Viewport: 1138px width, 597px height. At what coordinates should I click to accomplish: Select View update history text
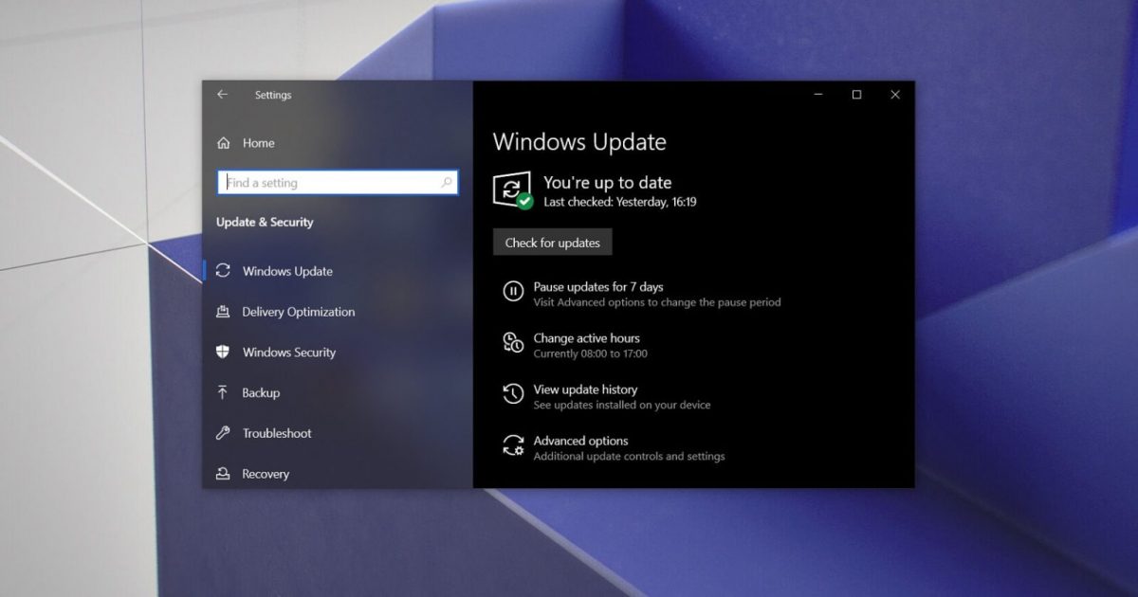pyautogui.click(x=585, y=389)
